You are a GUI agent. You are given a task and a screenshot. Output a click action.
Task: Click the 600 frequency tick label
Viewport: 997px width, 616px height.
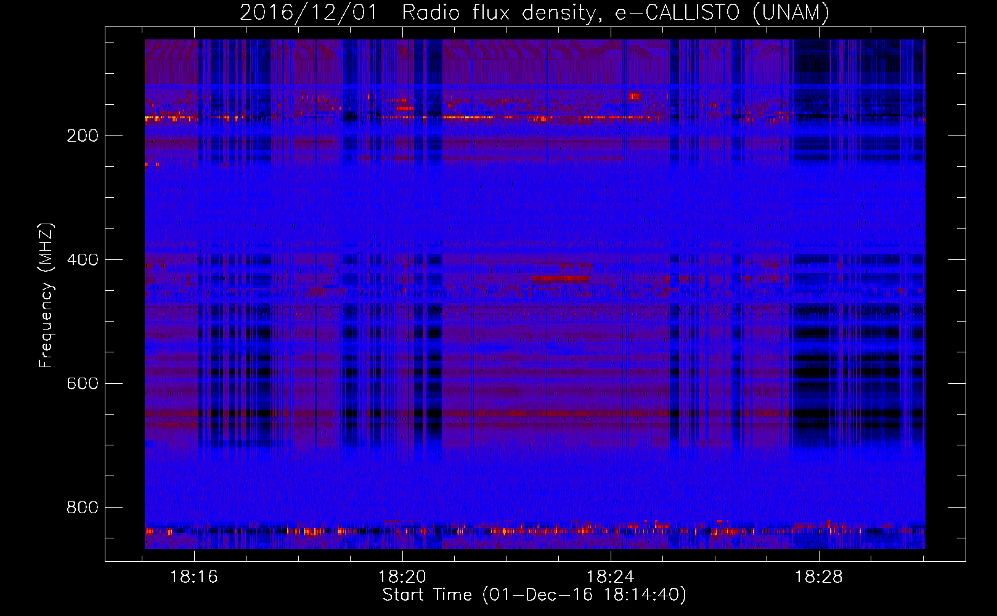83,383
